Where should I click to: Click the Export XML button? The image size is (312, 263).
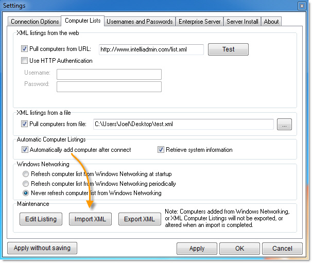140,219
